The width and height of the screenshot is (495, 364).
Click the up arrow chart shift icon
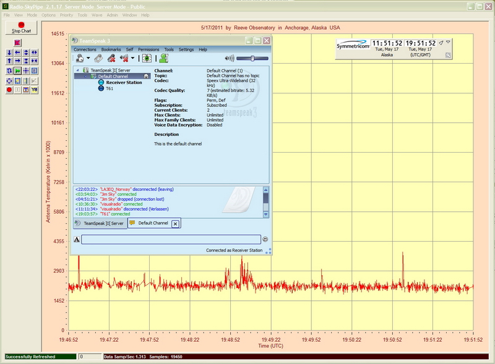click(x=9, y=61)
